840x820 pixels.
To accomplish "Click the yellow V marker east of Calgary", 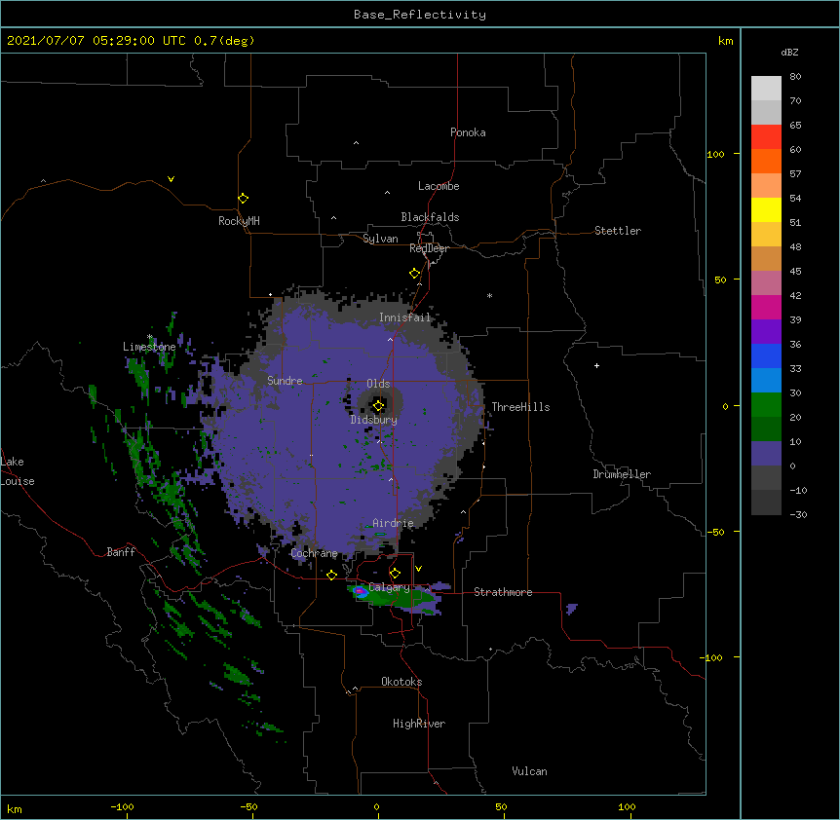I will click(x=418, y=569).
